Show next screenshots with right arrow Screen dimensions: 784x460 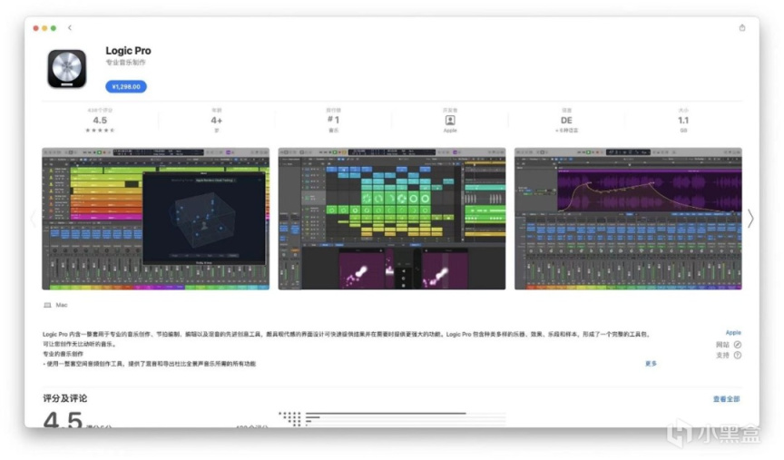pos(750,219)
